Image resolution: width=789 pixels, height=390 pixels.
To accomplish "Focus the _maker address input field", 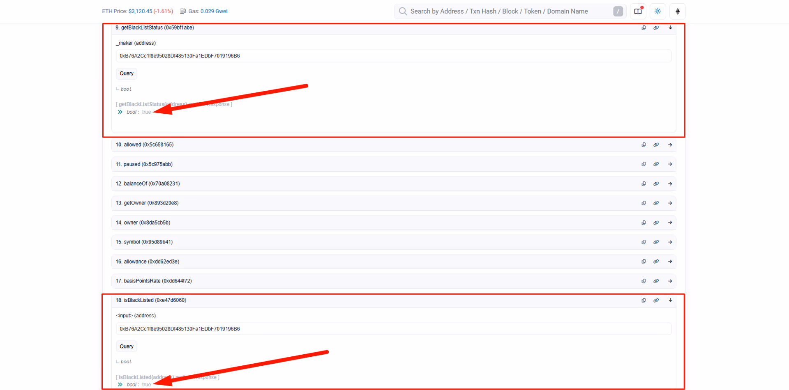I will click(394, 56).
